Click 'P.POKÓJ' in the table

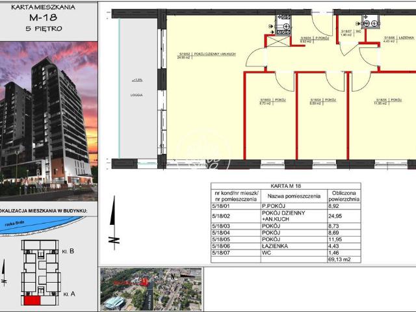[x=274, y=206]
